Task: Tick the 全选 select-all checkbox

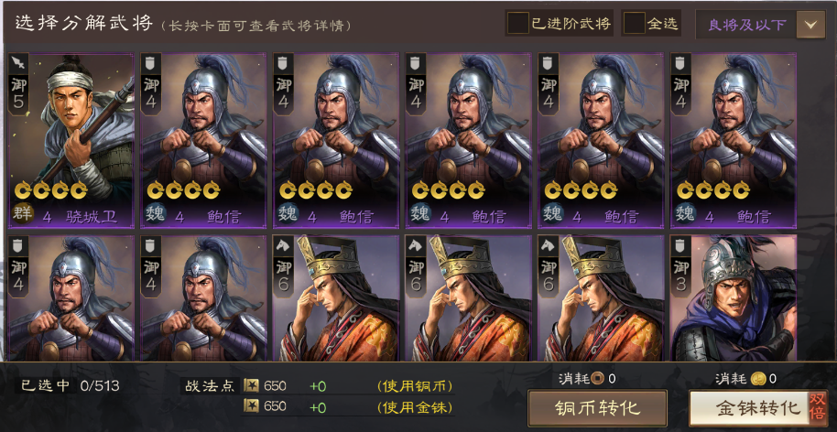Action: coord(634,24)
